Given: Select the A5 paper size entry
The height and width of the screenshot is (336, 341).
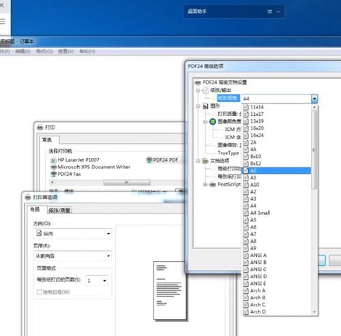Looking at the screenshot, I should pyautogui.click(x=276, y=220).
